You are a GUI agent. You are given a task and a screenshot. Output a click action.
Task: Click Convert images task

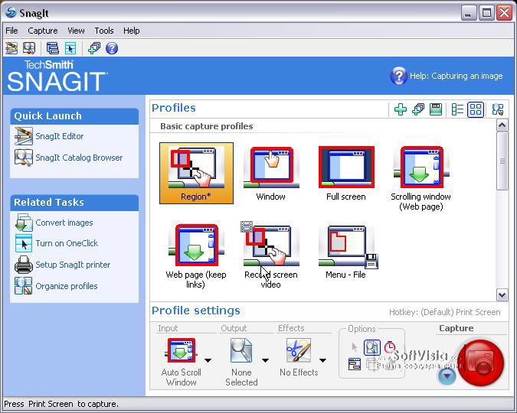(64, 223)
